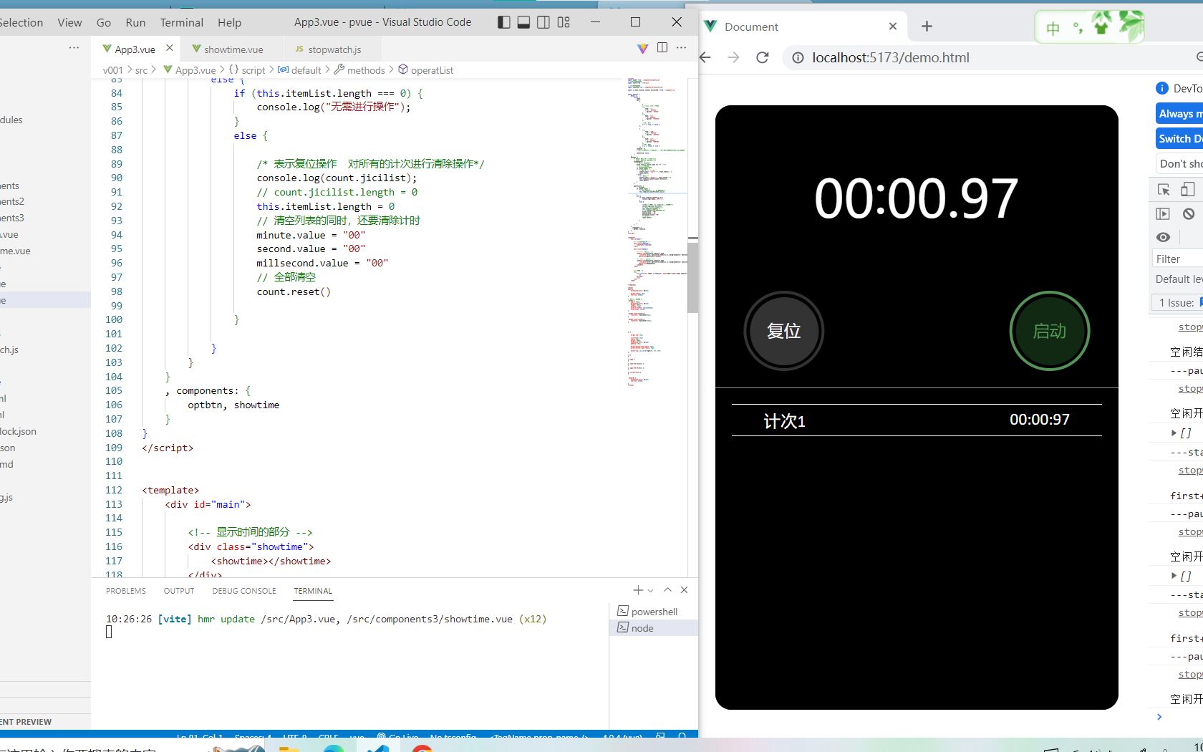Switch to stopwatch.js editor tab

(x=328, y=49)
